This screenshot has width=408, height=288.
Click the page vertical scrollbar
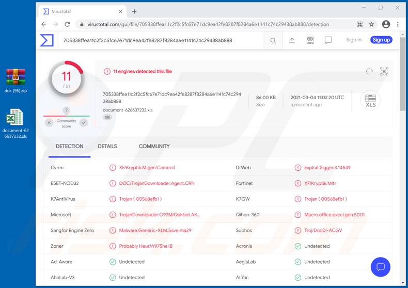402,74
